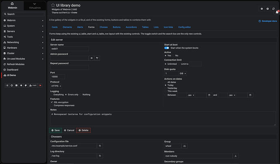Viewport: 280px width, 164px height.
Task: Click into the Notes textarea
Action: tap(163, 119)
